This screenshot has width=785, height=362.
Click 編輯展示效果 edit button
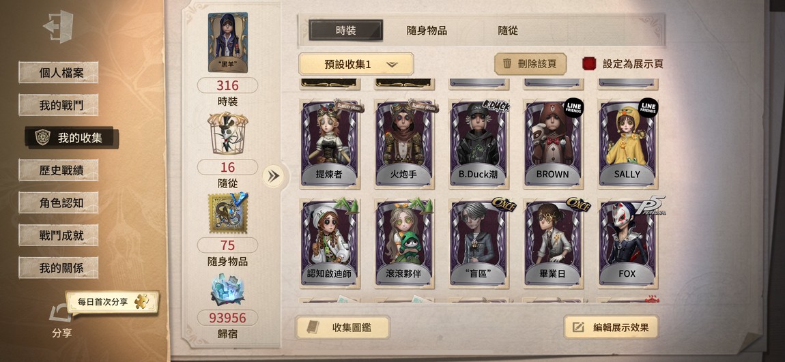(611, 327)
